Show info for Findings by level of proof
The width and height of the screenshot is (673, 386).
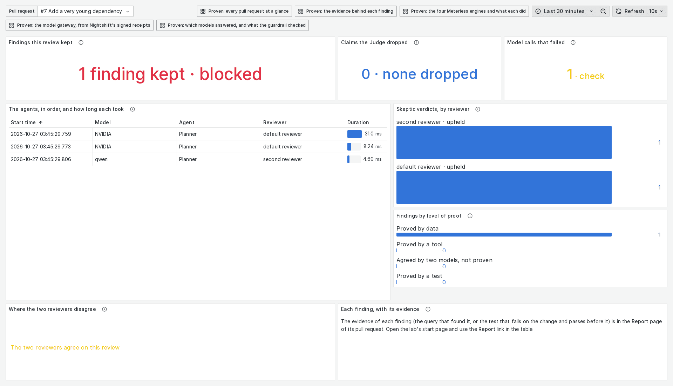point(470,216)
